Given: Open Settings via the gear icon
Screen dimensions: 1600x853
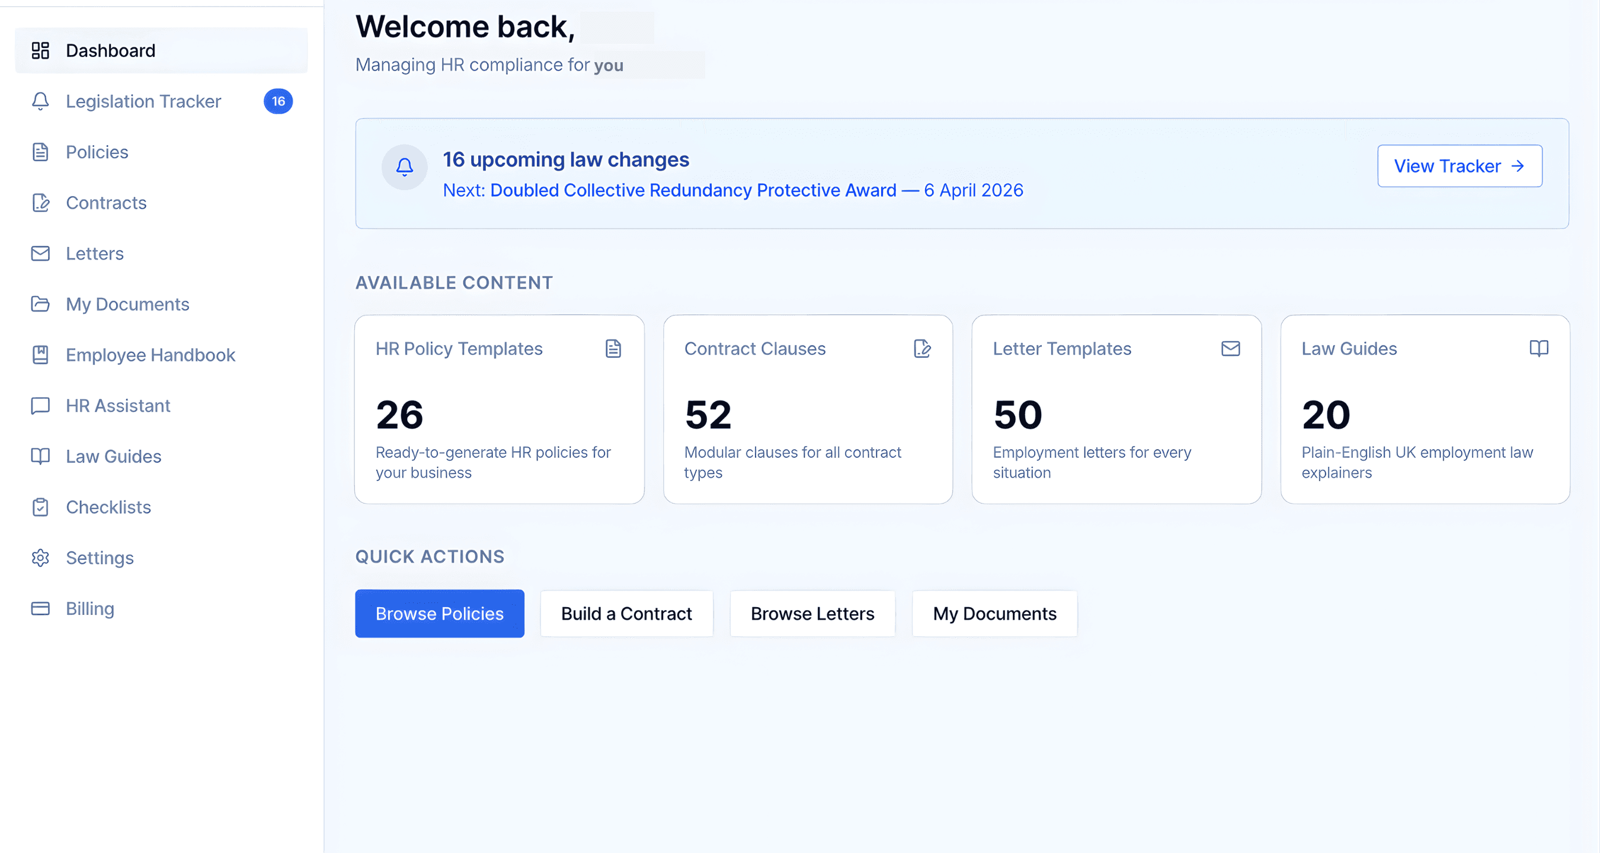Looking at the screenshot, I should click(40, 557).
